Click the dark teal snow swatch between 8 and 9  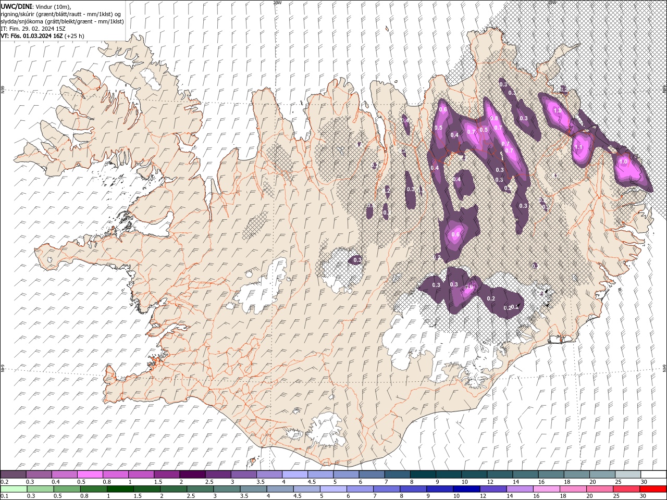coord(423,474)
